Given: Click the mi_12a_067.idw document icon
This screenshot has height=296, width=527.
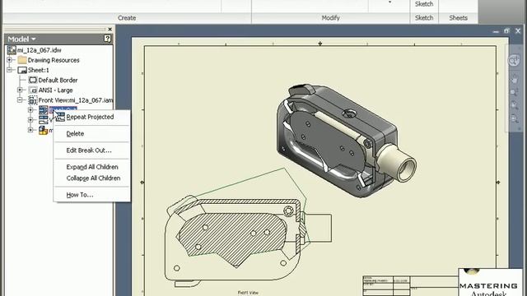Looking at the screenshot, I should point(12,50).
